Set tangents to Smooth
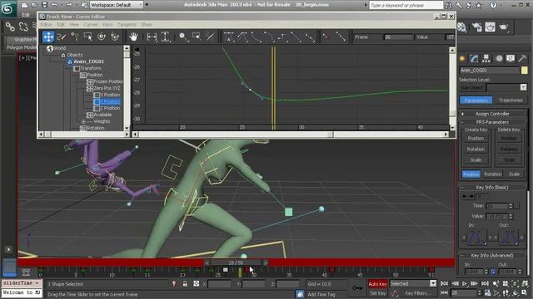 (309, 37)
